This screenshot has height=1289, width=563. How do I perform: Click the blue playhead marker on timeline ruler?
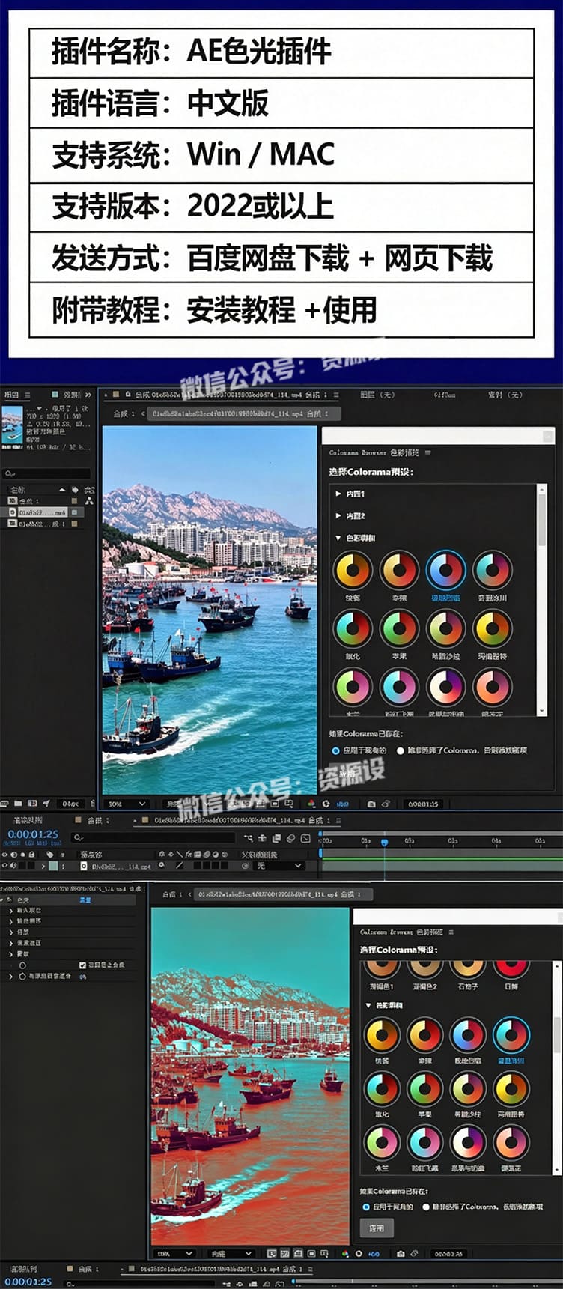(x=384, y=843)
